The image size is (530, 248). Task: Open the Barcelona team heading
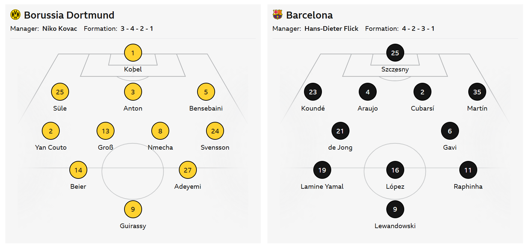point(309,15)
